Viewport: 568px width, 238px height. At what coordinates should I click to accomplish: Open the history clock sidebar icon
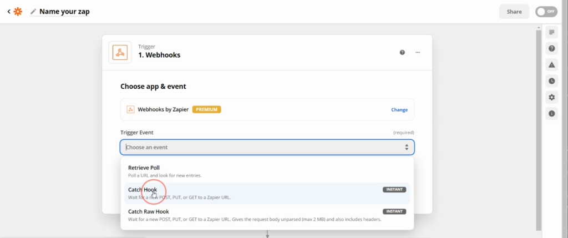tap(552, 81)
